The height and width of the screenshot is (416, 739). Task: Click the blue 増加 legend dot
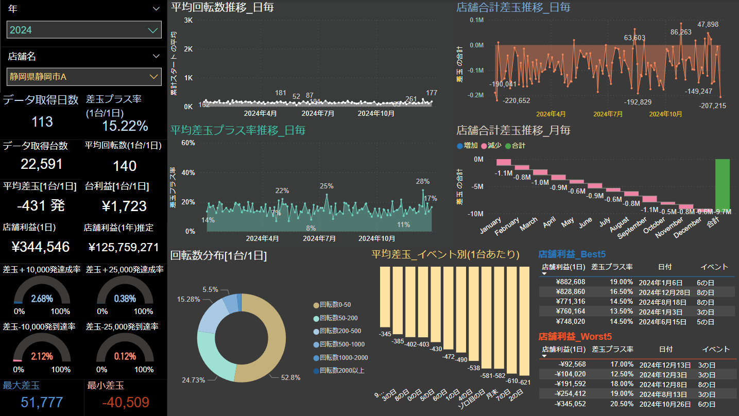coord(460,146)
